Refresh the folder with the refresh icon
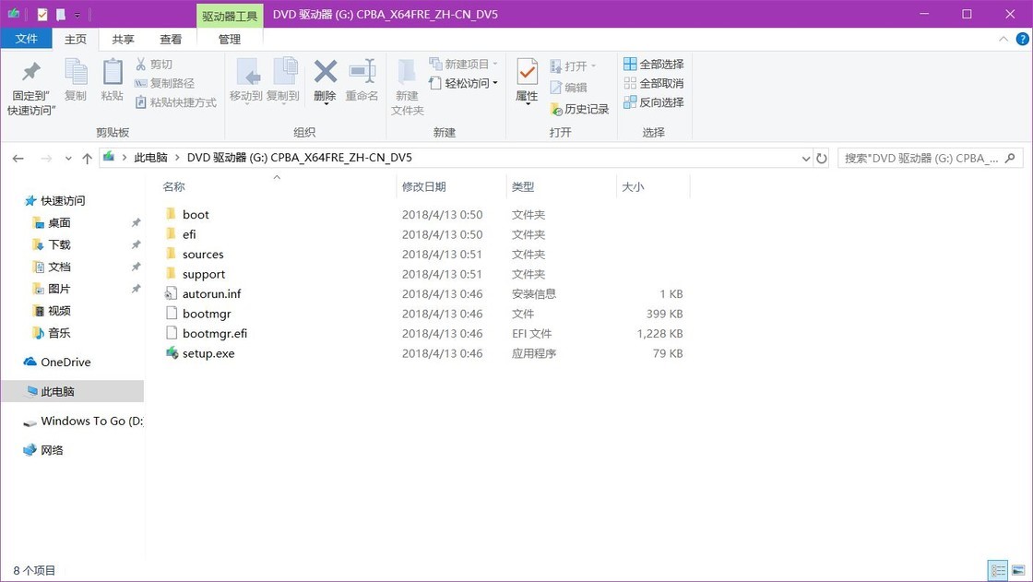This screenshot has width=1033, height=582. tap(822, 158)
